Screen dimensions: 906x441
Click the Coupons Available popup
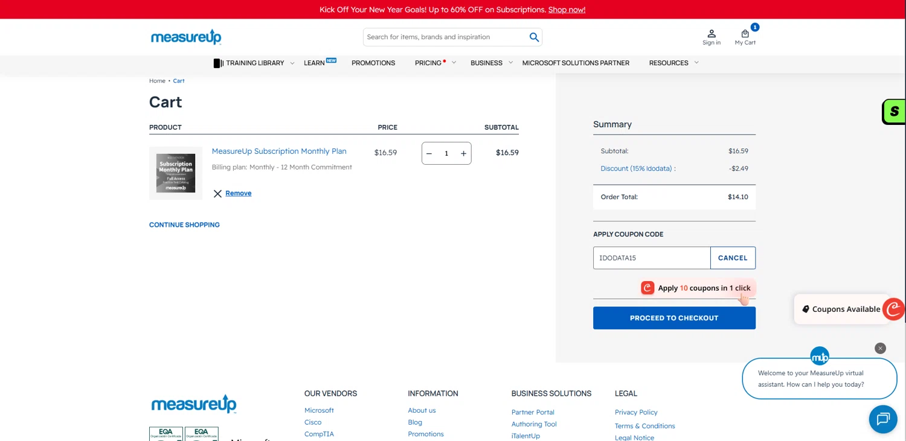(841, 309)
